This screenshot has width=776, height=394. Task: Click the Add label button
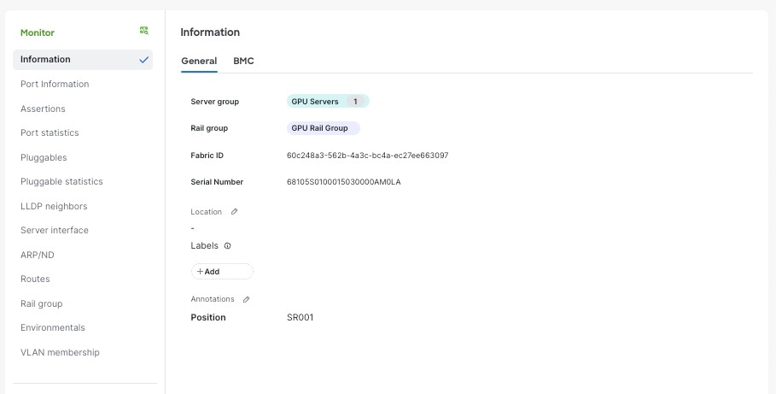(222, 272)
